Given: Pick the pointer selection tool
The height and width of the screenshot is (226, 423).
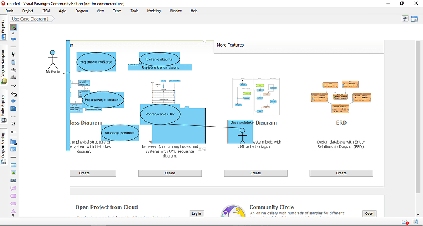Looking at the screenshot, I should 13,27.
